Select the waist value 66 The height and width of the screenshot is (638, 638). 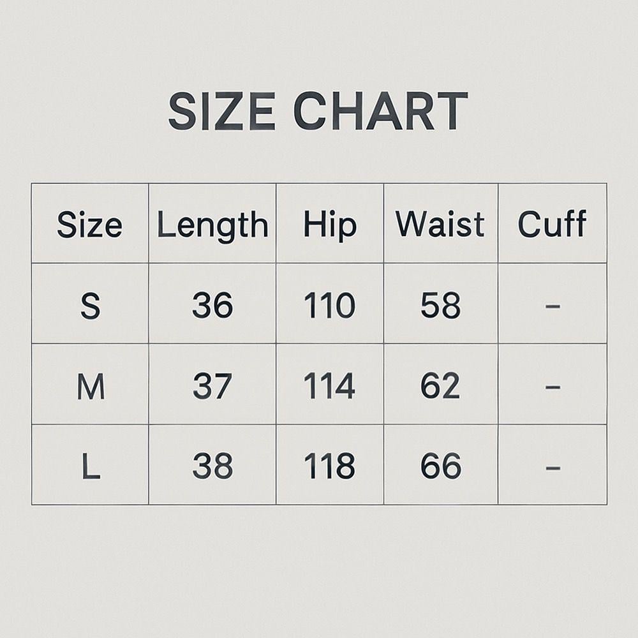pos(440,467)
